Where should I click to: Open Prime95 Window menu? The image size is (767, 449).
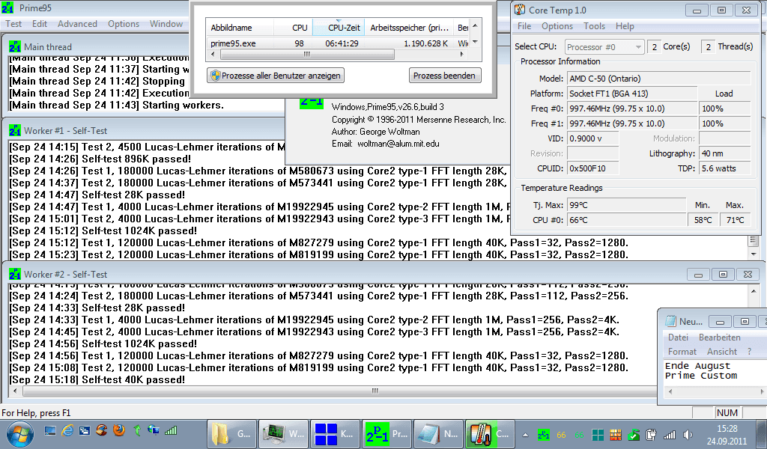(166, 23)
